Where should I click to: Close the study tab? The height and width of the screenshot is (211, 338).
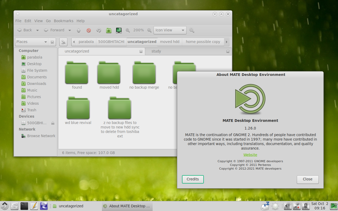point(228,51)
